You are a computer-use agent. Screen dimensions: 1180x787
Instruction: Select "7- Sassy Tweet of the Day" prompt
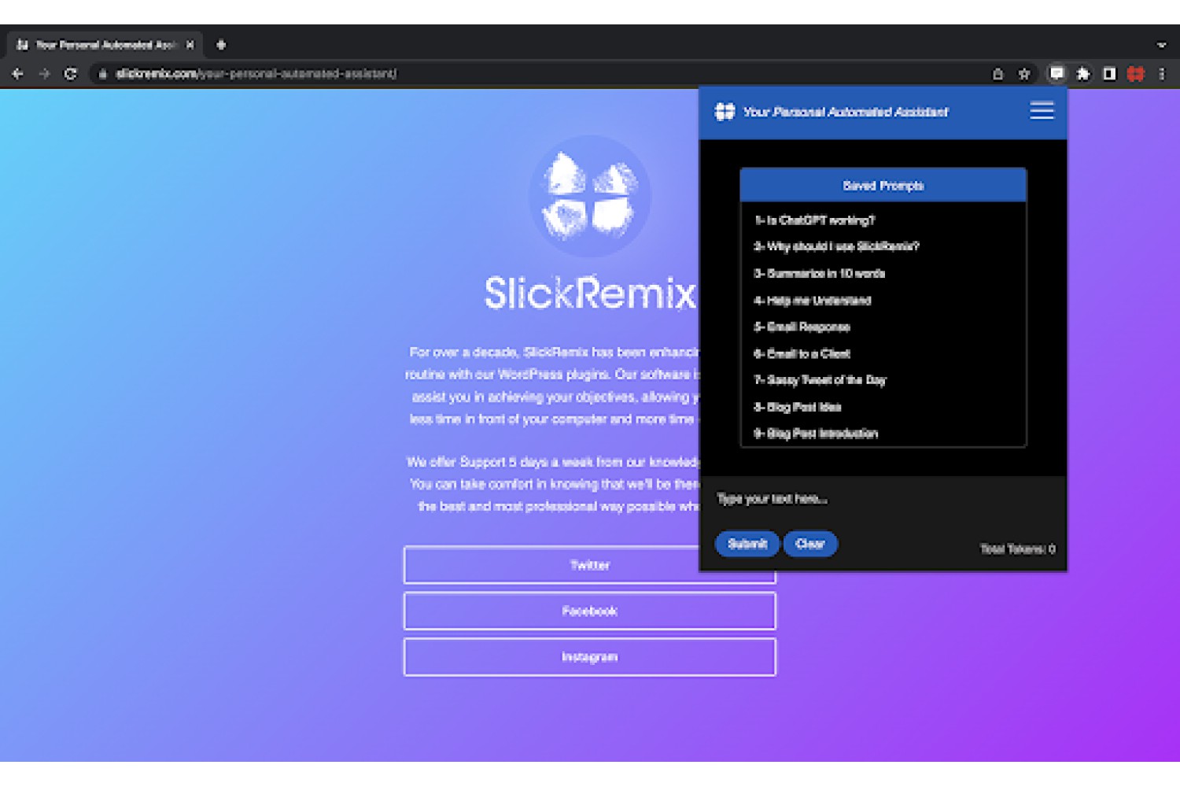coord(820,380)
